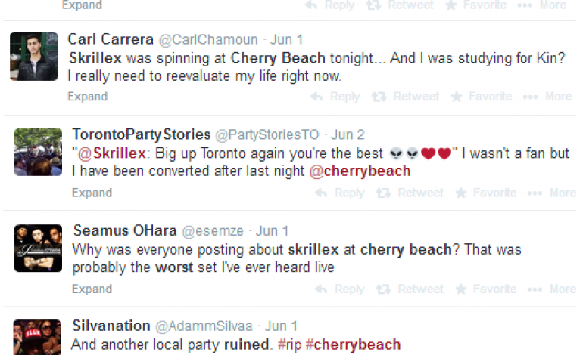Open the Silvanation profile name
The image size is (583, 355).
(111, 326)
